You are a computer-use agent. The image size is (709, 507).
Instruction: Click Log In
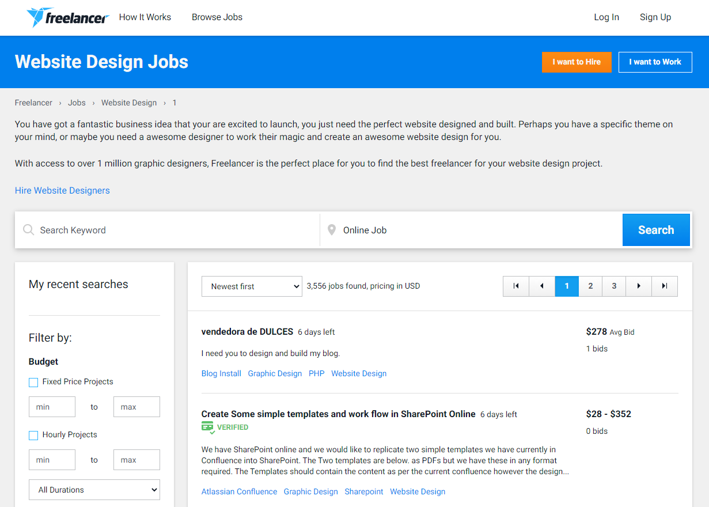[x=606, y=17]
